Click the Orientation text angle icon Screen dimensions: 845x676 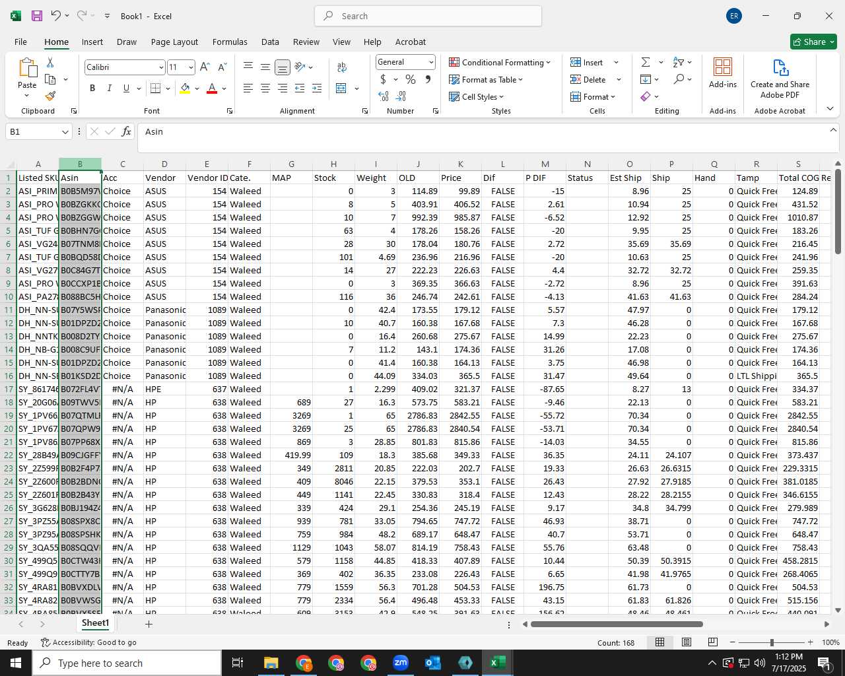(x=300, y=67)
